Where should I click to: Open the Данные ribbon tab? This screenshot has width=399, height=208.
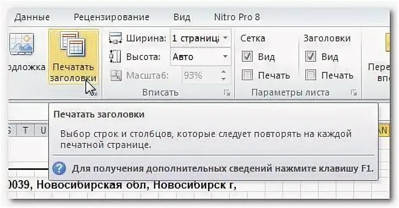click(32, 17)
